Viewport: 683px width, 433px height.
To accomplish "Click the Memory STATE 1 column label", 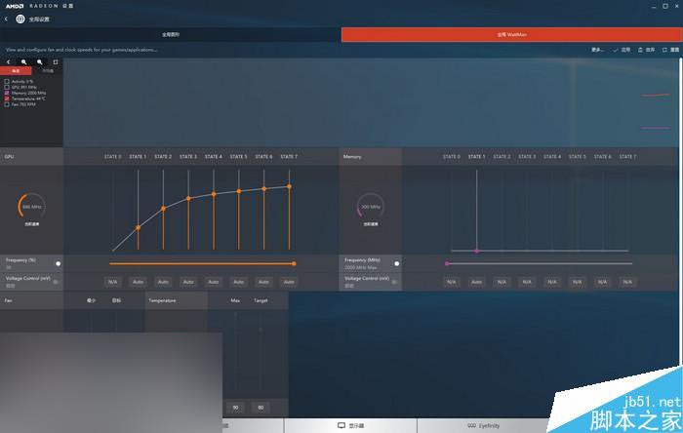I will point(476,157).
